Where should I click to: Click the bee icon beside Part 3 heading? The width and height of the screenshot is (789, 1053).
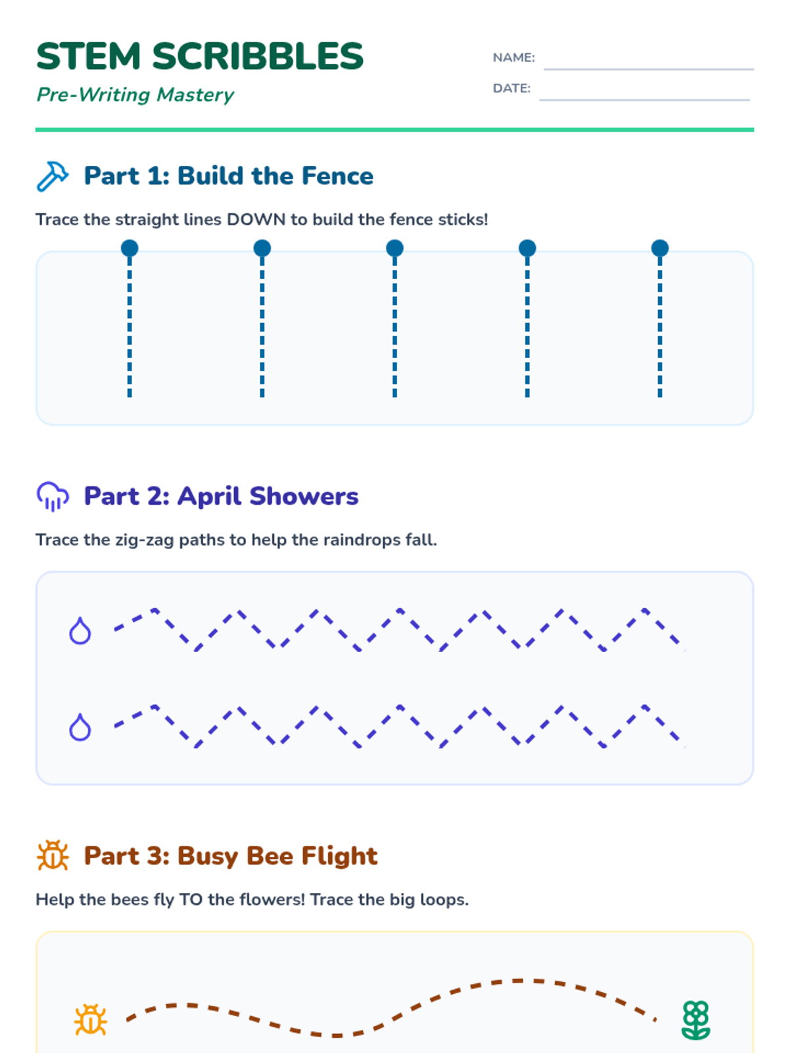53,856
